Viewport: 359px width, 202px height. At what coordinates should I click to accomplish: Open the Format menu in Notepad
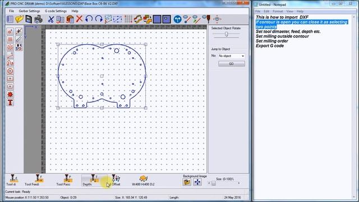tap(278, 11)
